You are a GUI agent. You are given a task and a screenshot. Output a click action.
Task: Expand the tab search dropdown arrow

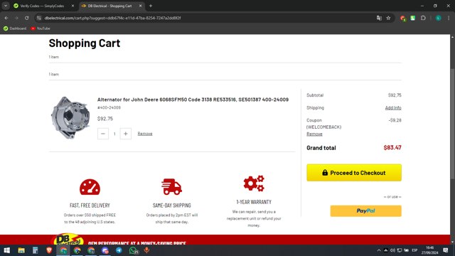tap(6, 6)
